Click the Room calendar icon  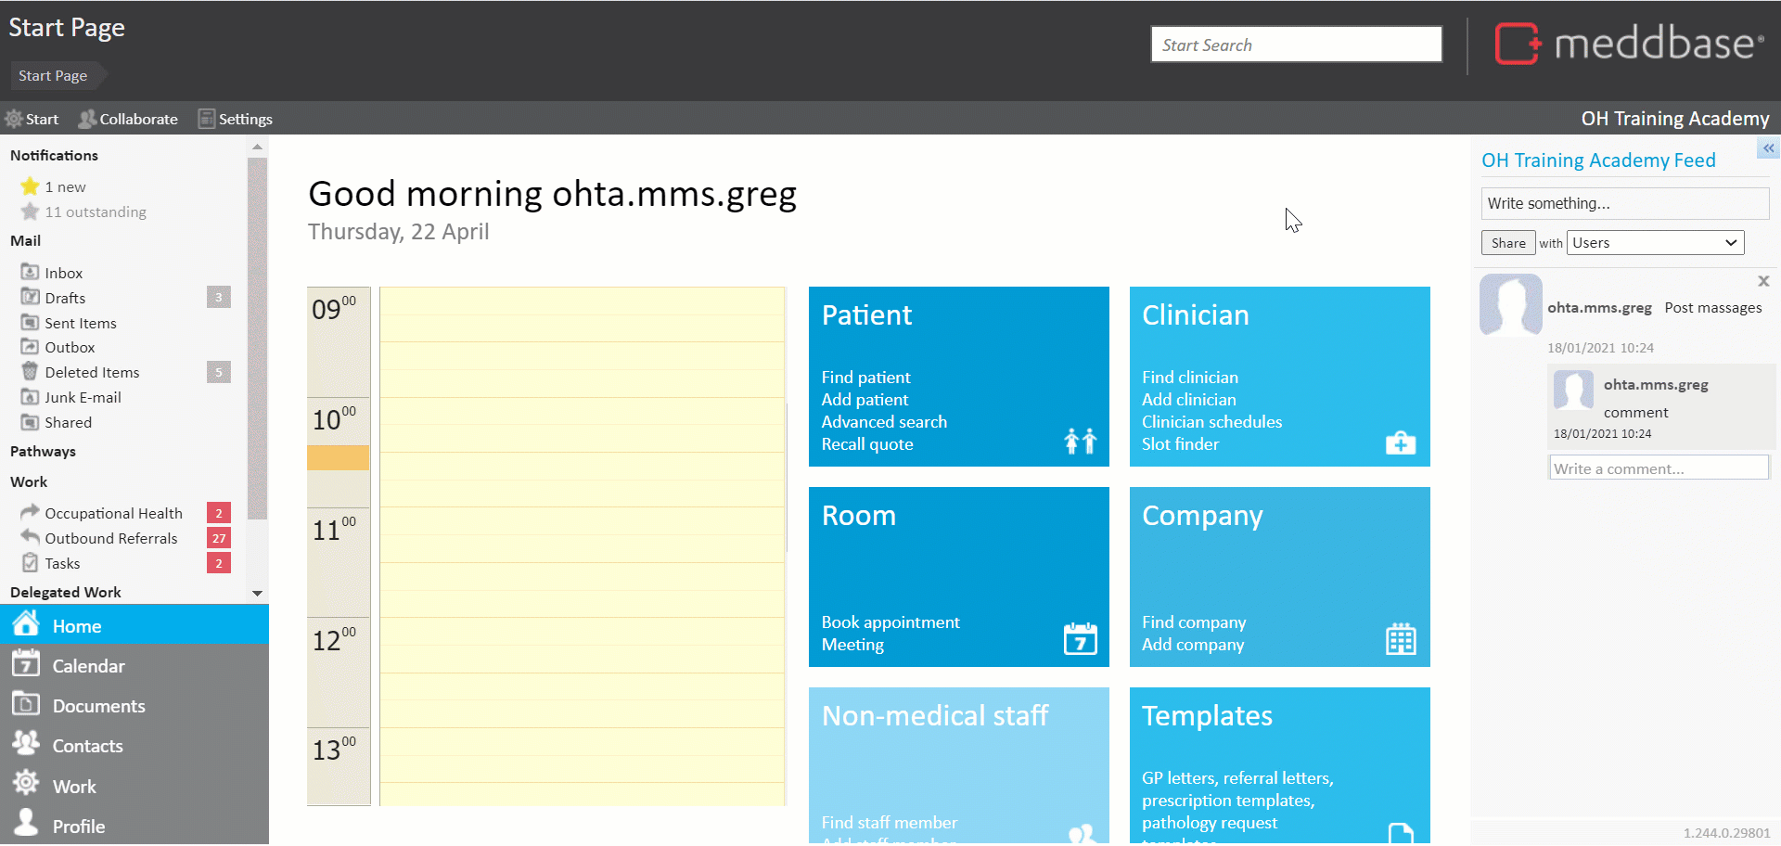click(x=1080, y=639)
